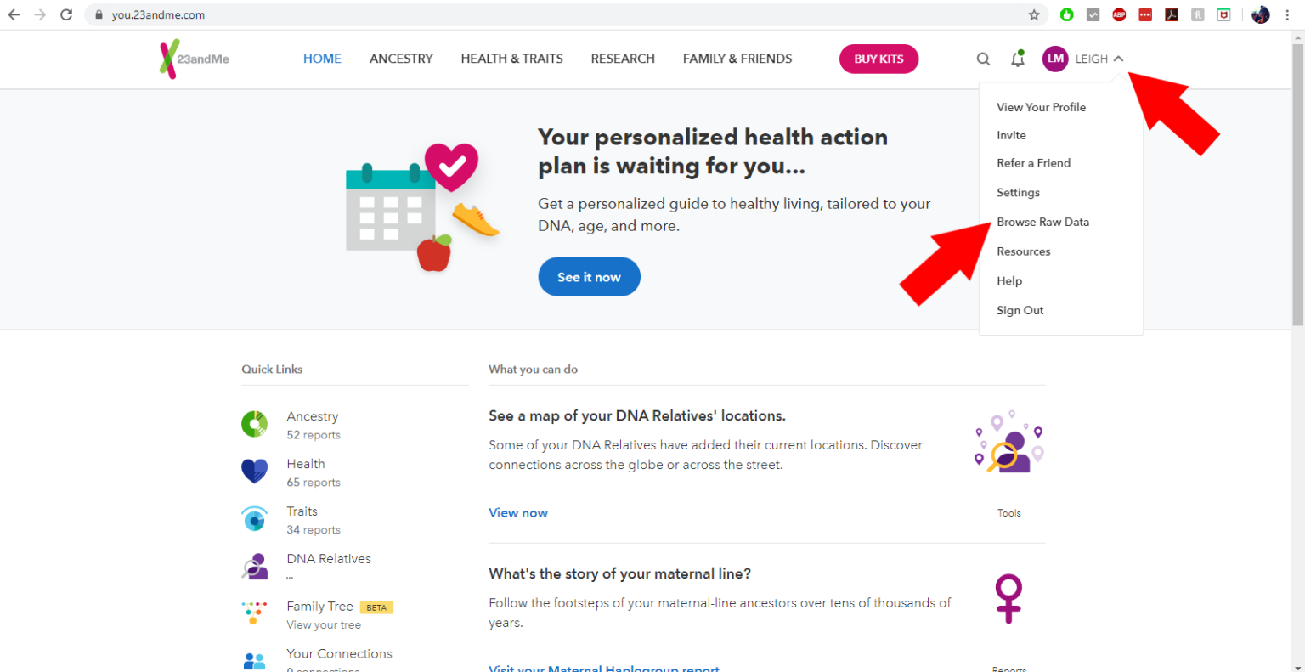
Task: Click the BUY KITS button
Action: coord(878,59)
